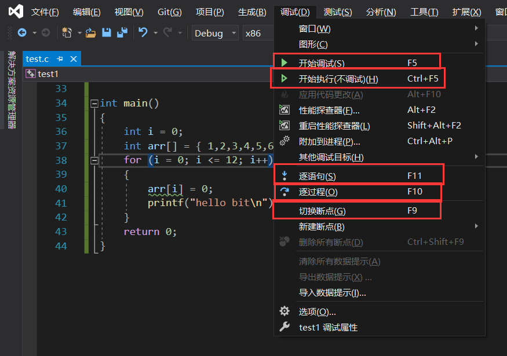Open the 生成(B) menu

[252, 12]
